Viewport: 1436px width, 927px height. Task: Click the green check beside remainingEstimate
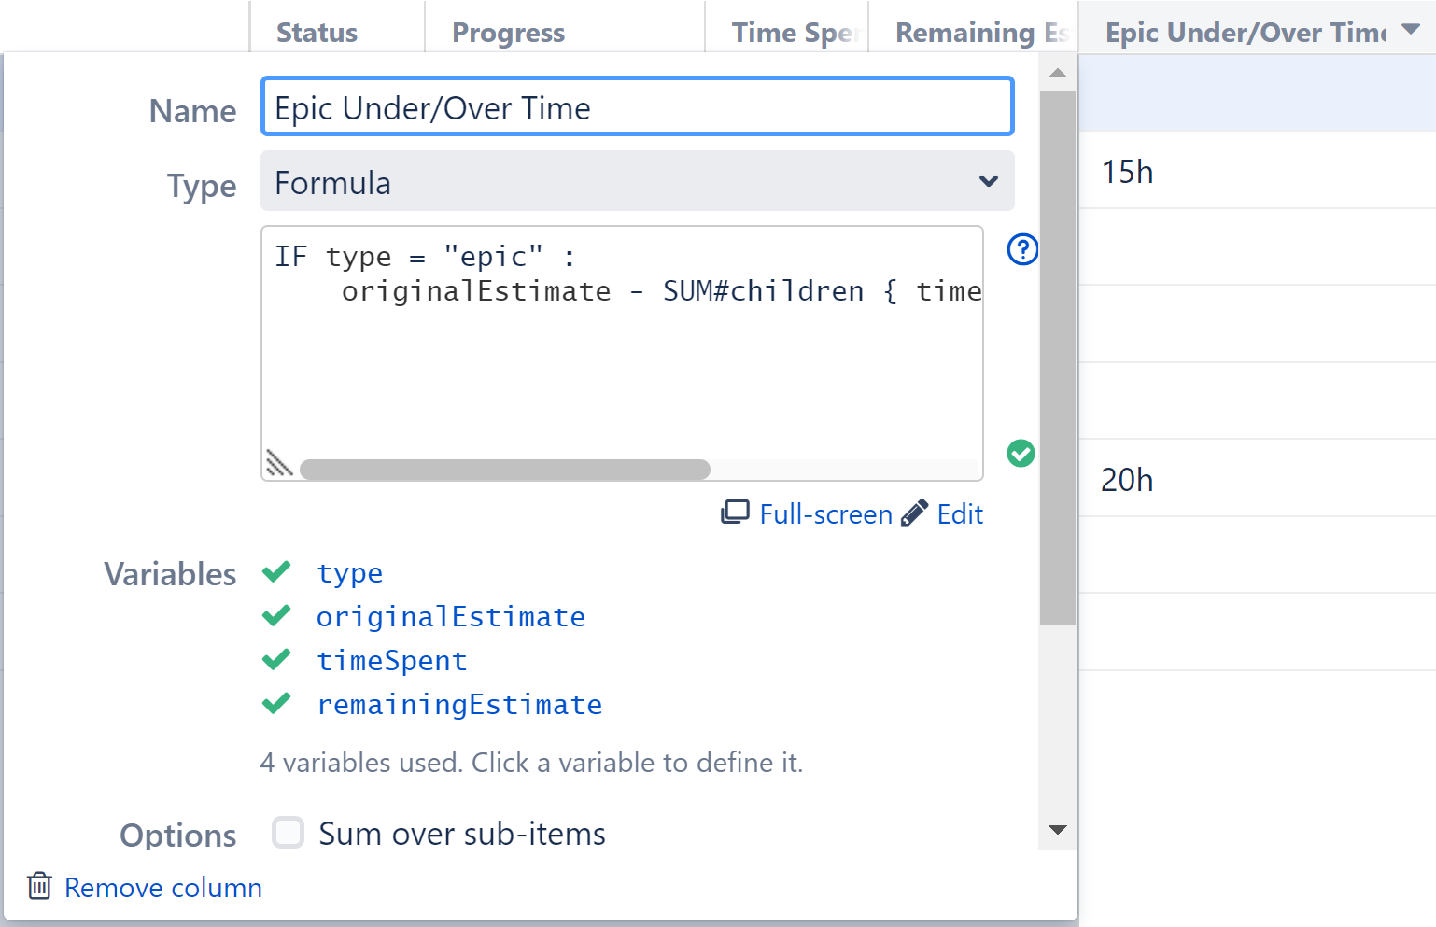click(276, 703)
